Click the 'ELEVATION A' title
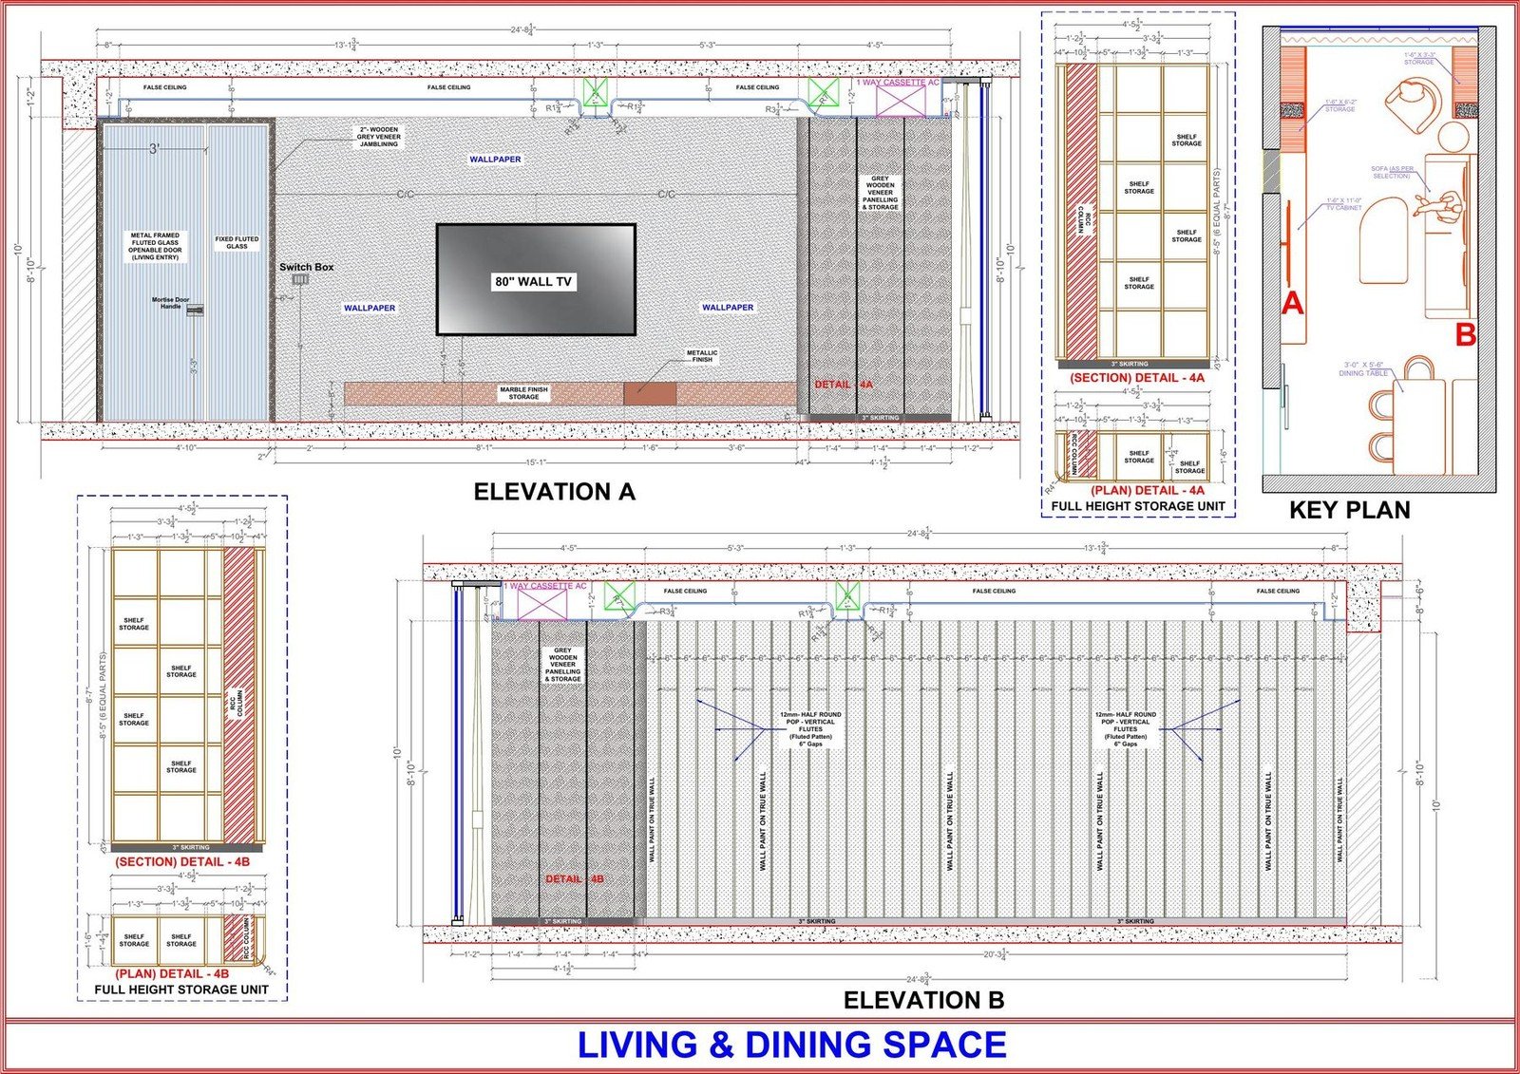 554,492
